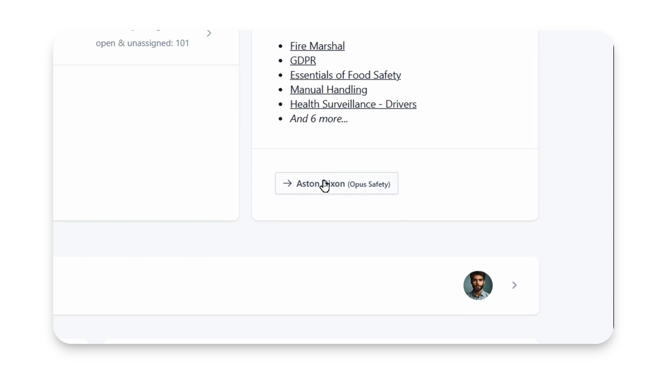
Task: Select the Manual Handling link
Action: pyautogui.click(x=328, y=90)
